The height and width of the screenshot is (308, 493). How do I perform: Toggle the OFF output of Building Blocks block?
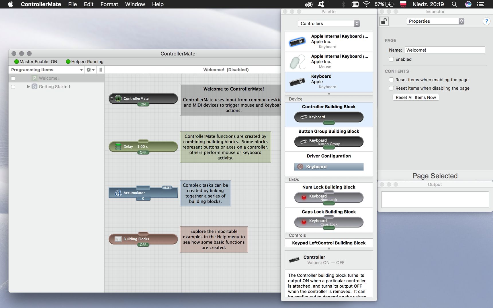143,245
